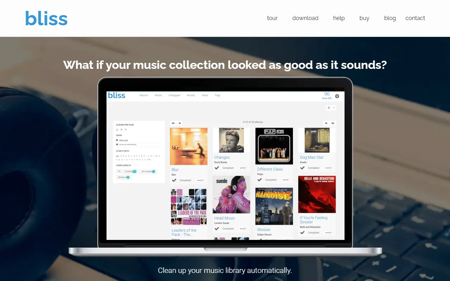Open the 'Blur' album title link
Viewport: 450px width, 281px height.
pos(175,170)
